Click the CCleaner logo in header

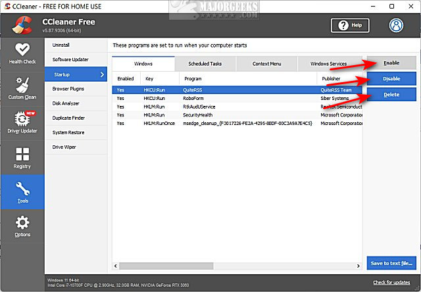tap(22, 25)
